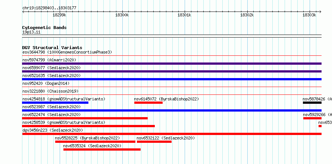Select the 19p13.11 band label
This screenshot has height=164, width=332.
click(31, 32)
